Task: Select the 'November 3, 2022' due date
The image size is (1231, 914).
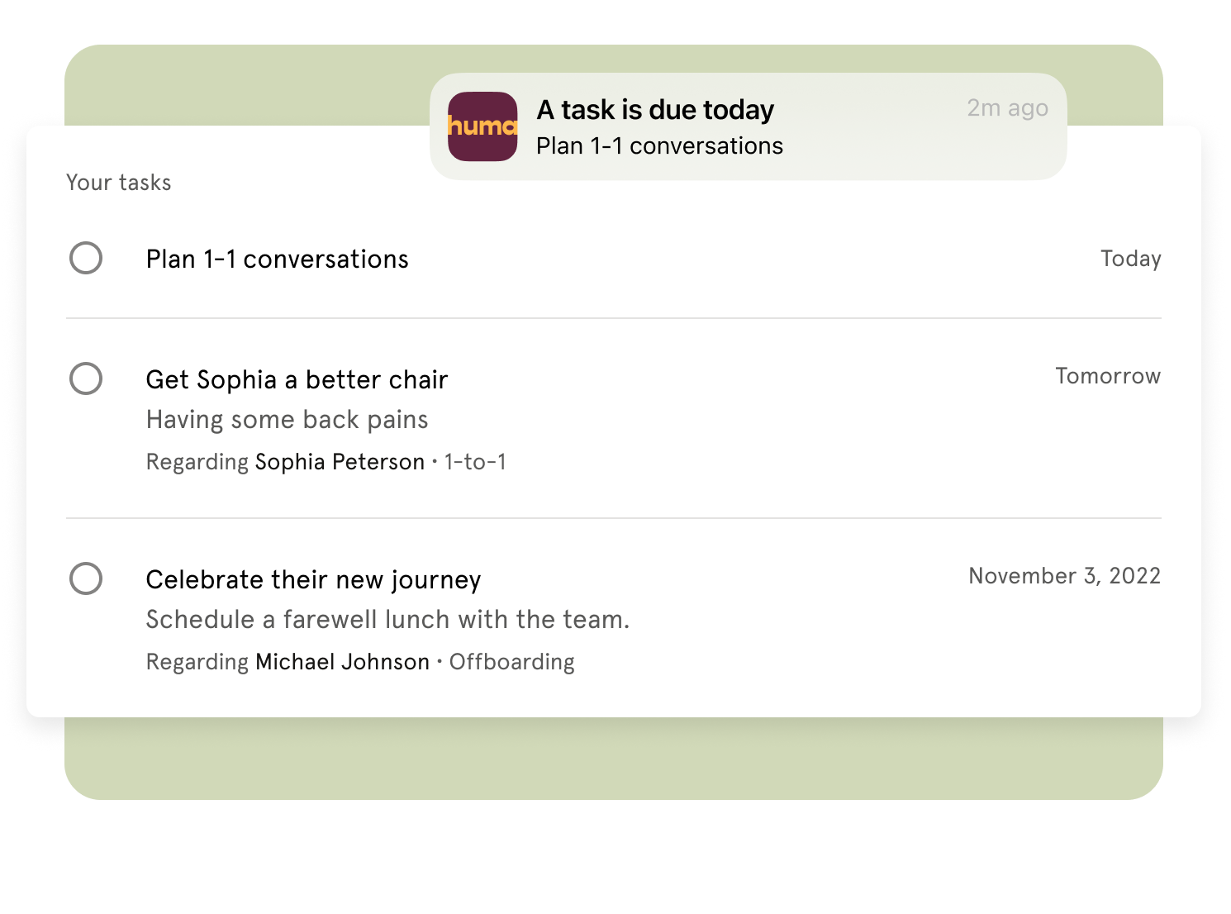Action: tap(1064, 575)
